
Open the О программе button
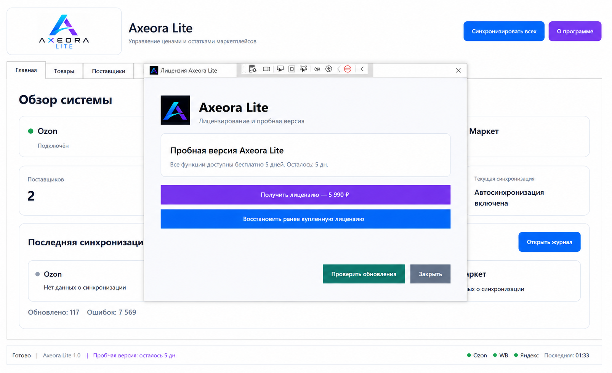tap(575, 31)
